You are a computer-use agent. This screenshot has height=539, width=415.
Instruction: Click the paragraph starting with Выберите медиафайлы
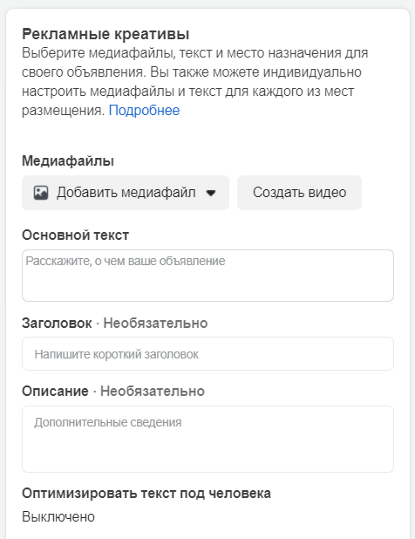click(x=194, y=81)
